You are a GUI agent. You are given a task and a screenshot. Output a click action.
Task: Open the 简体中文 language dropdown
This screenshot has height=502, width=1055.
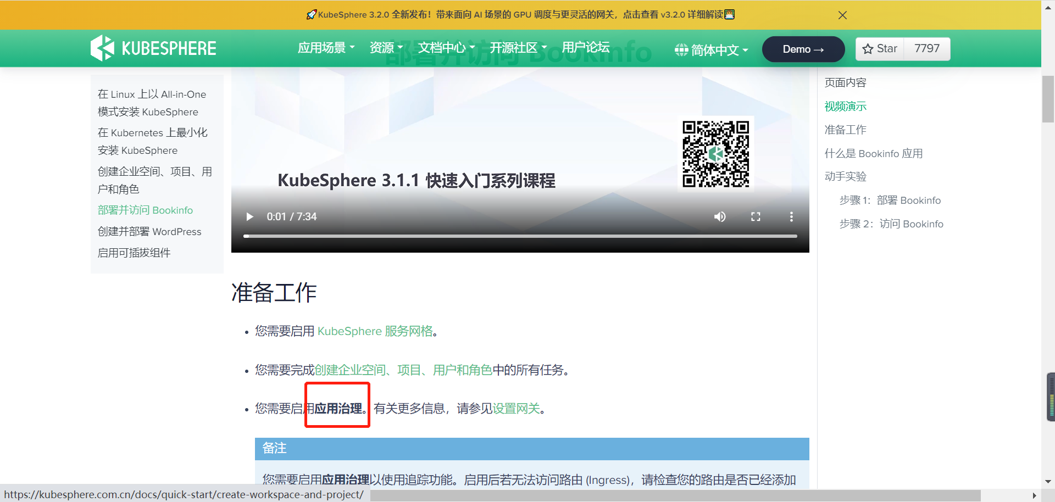pos(712,50)
